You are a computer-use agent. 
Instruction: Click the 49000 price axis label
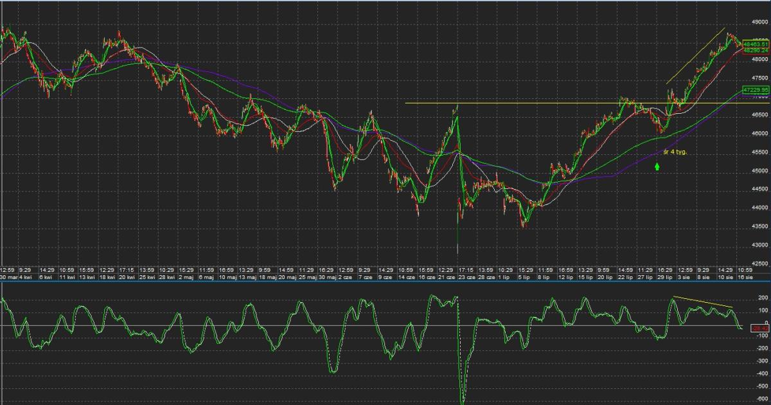759,22
